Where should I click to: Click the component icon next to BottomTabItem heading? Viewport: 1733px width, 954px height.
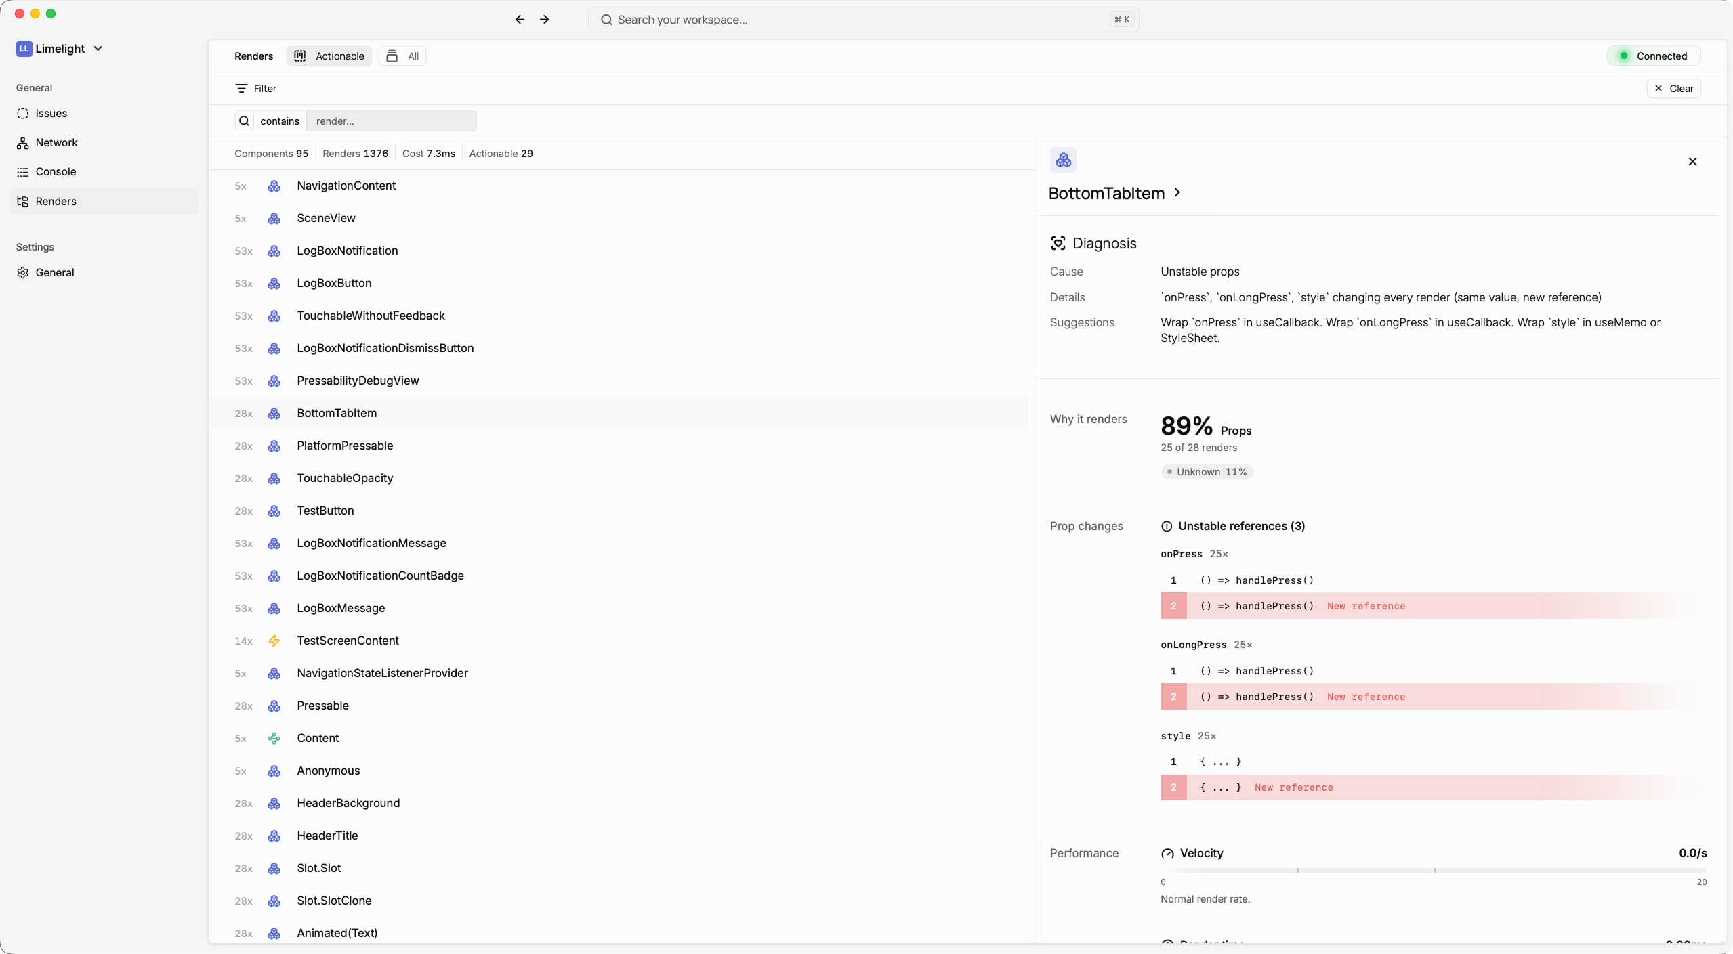pyautogui.click(x=1062, y=160)
